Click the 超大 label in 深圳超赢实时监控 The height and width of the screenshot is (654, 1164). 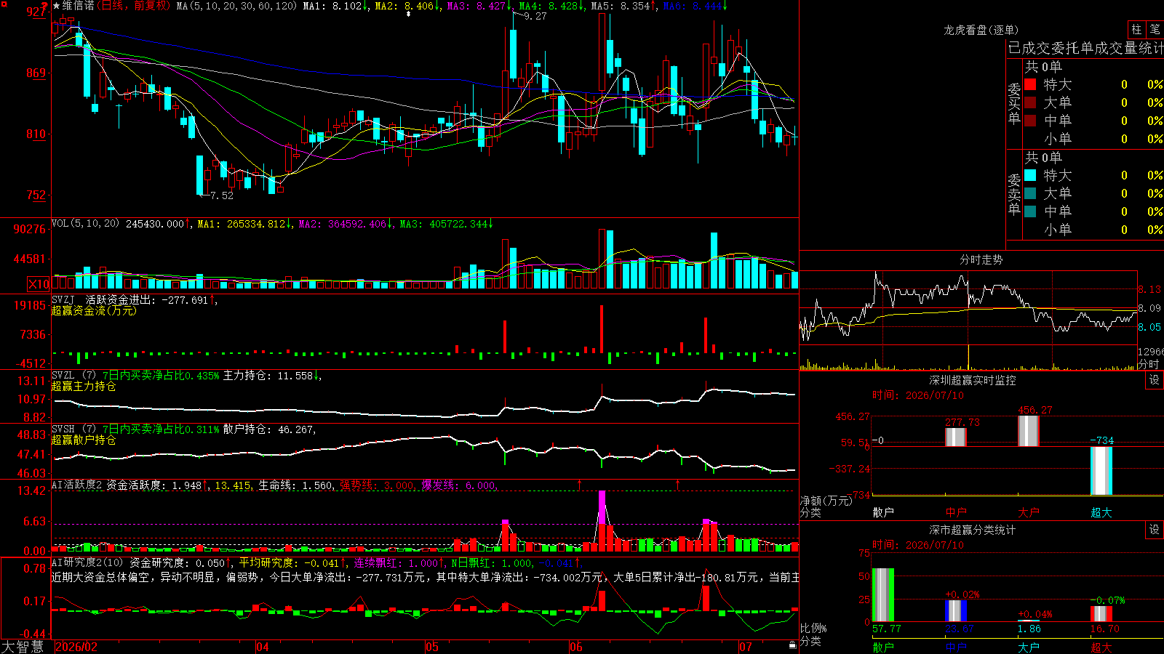pos(1101,512)
